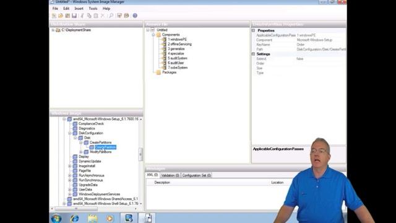Click the Copy toolbar icon
The image size is (396, 223).
coord(89,15)
